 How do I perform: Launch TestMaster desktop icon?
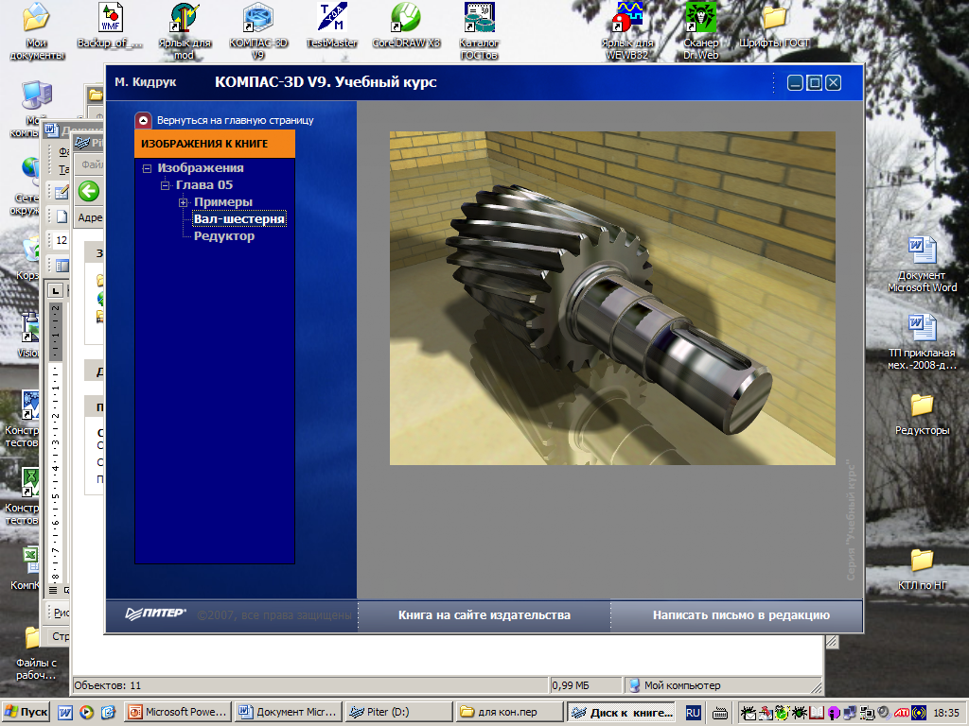click(x=332, y=25)
